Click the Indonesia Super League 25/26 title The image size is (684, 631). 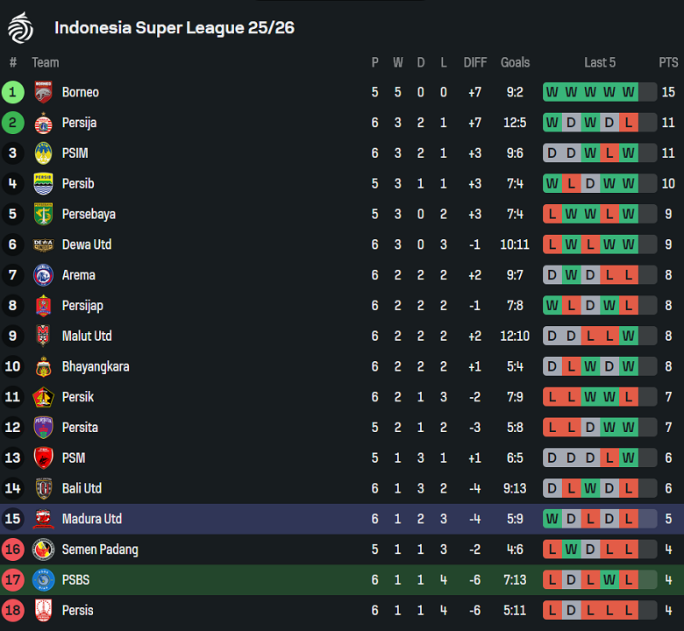175,27
